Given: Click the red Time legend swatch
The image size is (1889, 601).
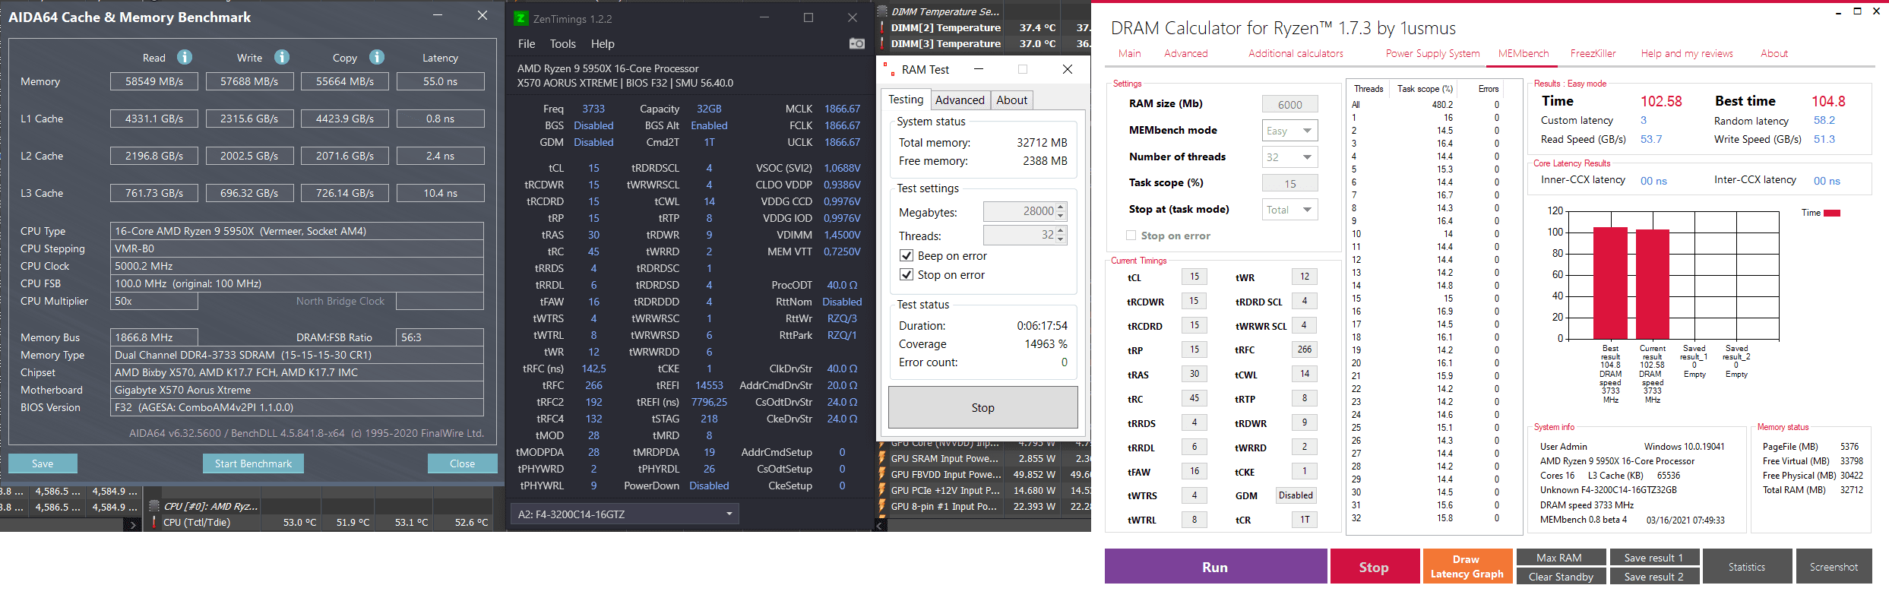Looking at the screenshot, I should 1832,213.
